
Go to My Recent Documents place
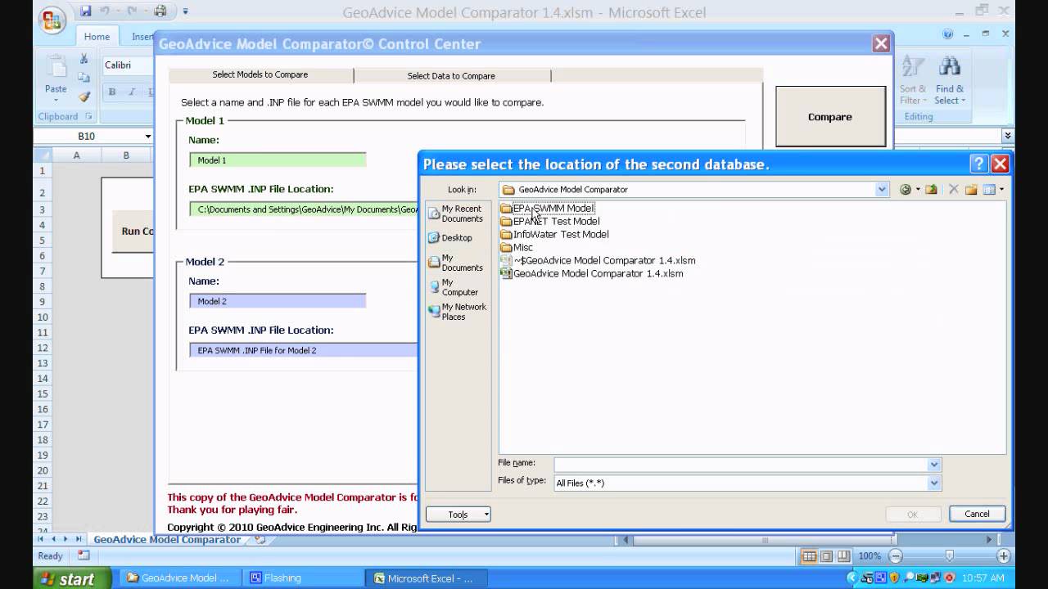pos(456,214)
